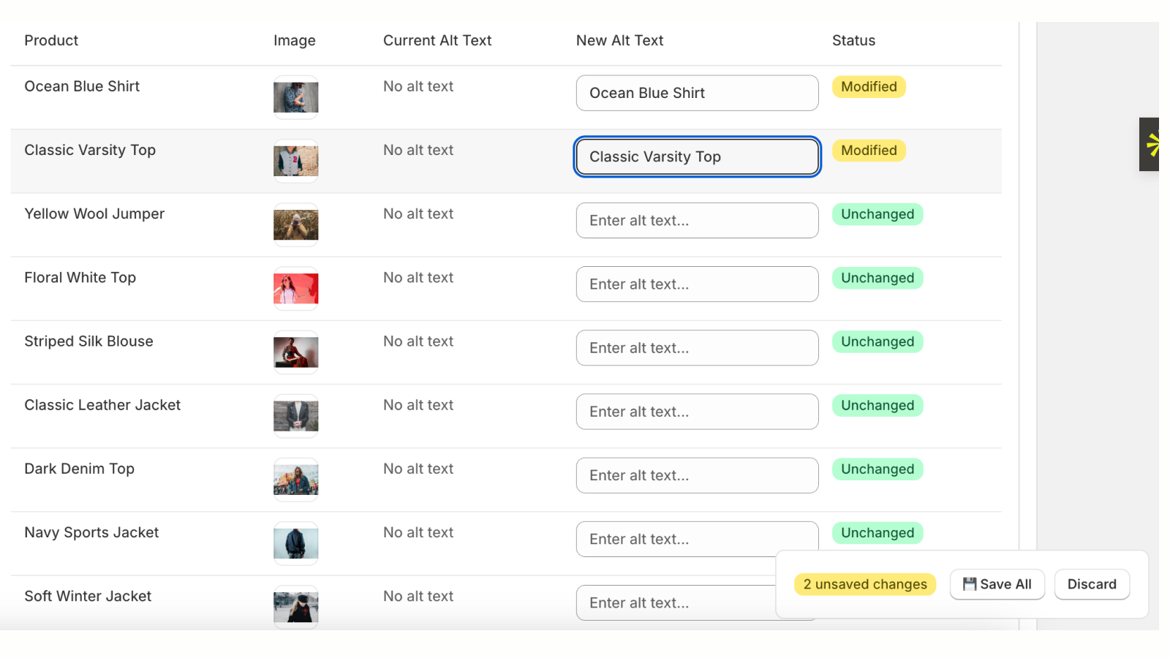Click the Floral White Top product name

coord(80,278)
